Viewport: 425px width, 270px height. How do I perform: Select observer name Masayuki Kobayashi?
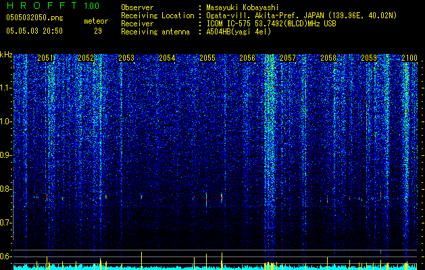[x=243, y=7]
